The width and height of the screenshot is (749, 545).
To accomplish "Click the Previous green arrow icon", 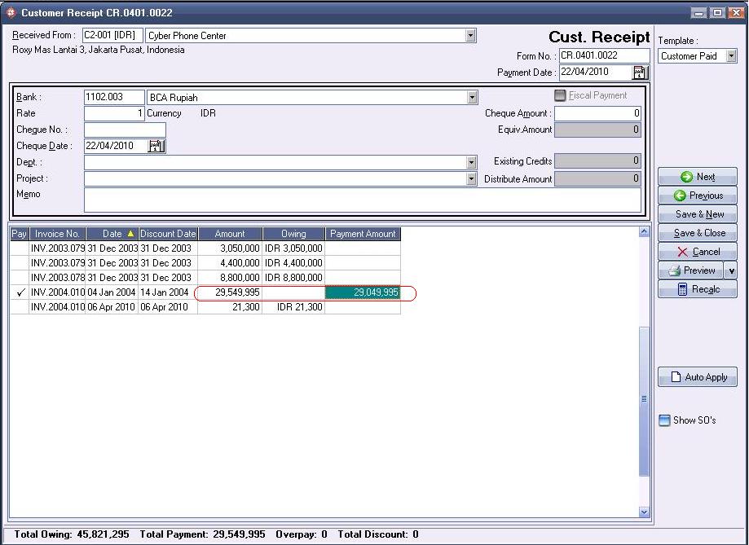I will [x=679, y=196].
